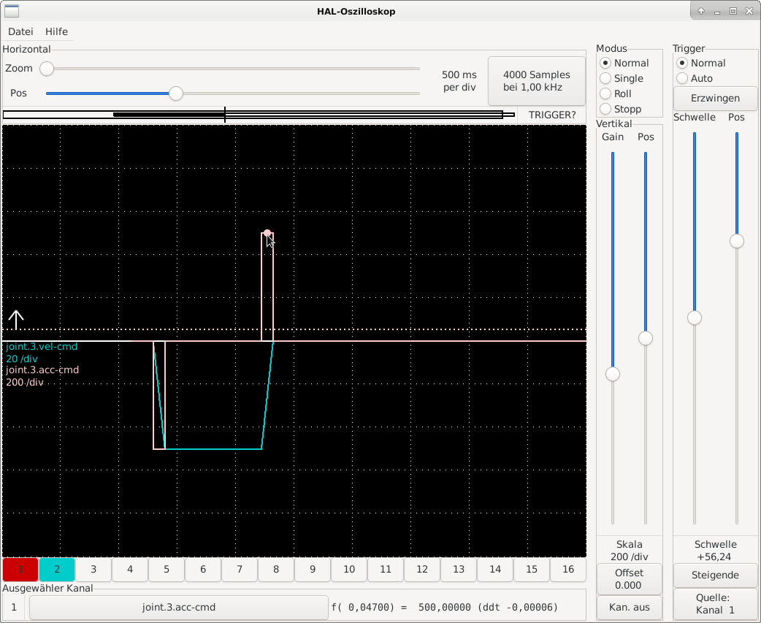The height and width of the screenshot is (623, 761).
Task: Select Stopp mode radio button
Action: tap(605, 109)
